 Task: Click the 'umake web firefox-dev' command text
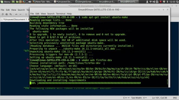click(97, 60)
